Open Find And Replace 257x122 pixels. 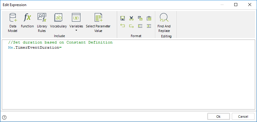[x=164, y=23]
